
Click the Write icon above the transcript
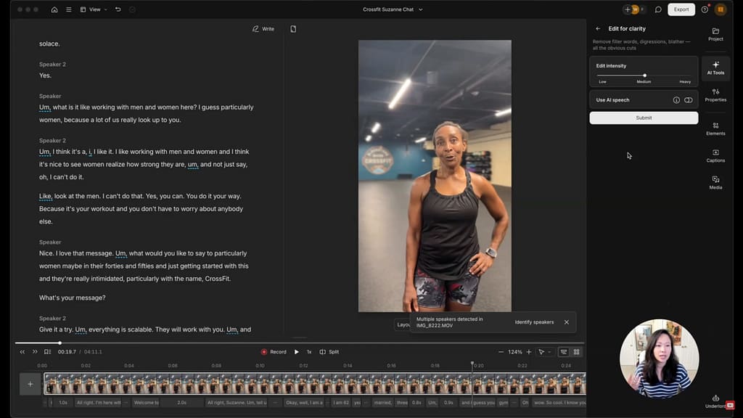pyautogui.click(x=263, y=28)
